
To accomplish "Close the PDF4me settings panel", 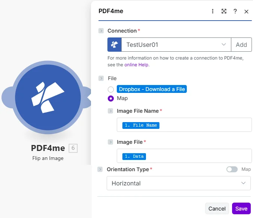I will [246, 12].
